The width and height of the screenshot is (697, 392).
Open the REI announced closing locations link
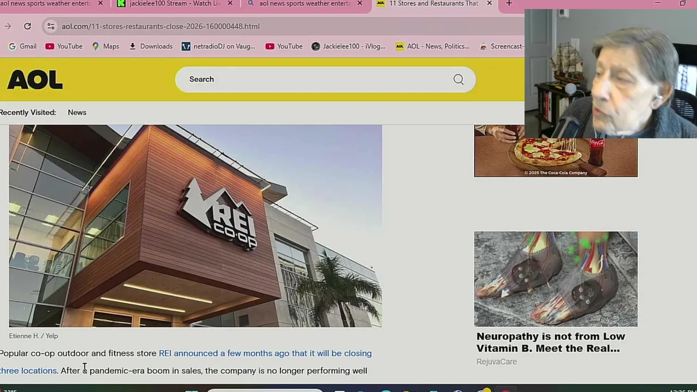[x=265, y=353]
